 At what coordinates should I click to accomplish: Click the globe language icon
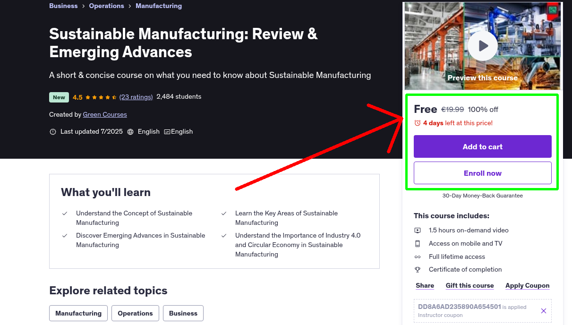pos(130,132)
